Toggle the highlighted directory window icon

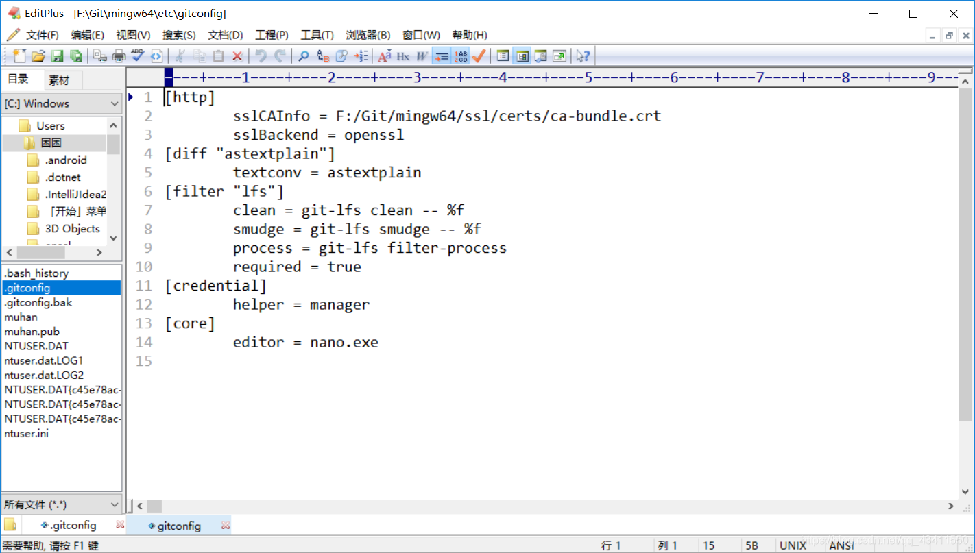click(522, 56)
